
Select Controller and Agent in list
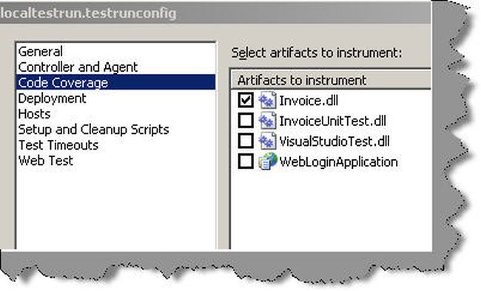[78, 67]
